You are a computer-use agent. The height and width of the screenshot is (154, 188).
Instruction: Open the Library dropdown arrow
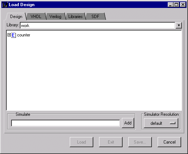point(179,25)
